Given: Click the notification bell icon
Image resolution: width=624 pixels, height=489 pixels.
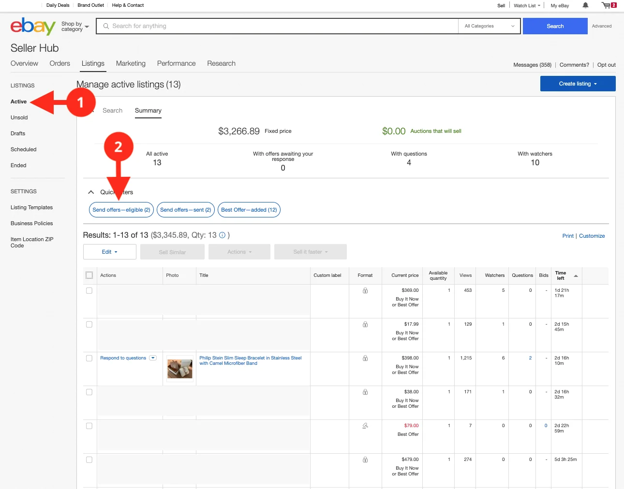Looking at the screenshot, I should [585, 5].
